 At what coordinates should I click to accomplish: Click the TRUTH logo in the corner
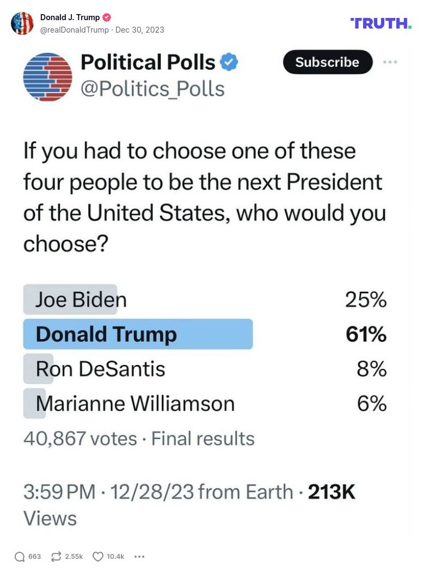click(381, 23)
